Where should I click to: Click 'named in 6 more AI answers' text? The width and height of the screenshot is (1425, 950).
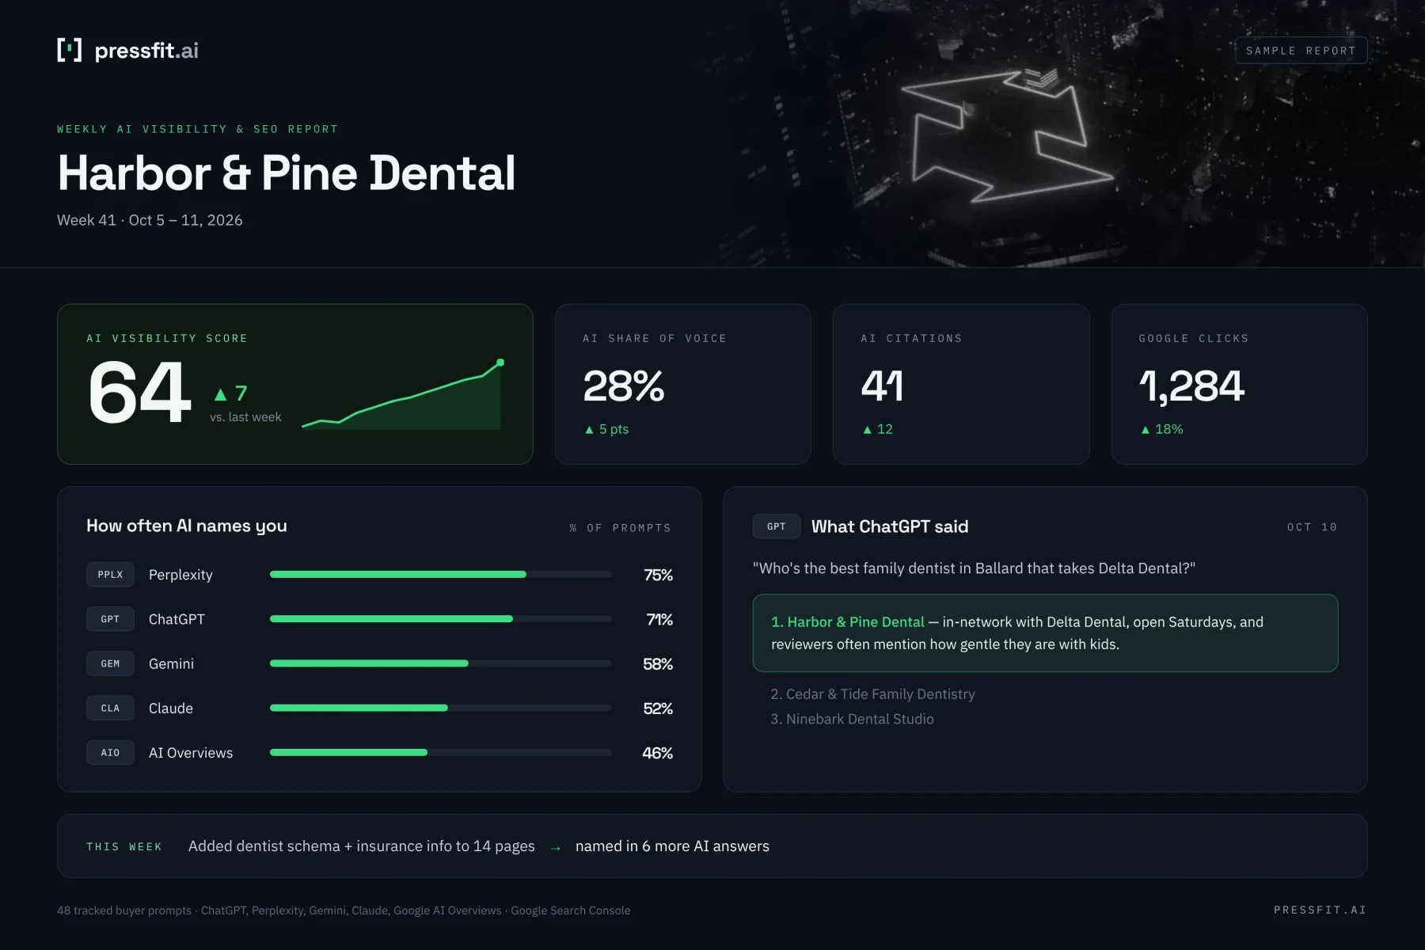(672, 846)
